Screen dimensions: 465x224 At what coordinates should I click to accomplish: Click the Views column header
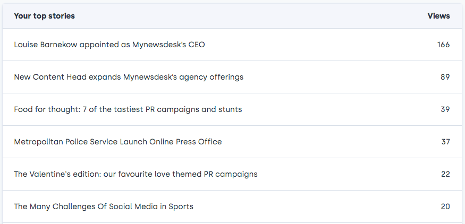pos(438,16)
